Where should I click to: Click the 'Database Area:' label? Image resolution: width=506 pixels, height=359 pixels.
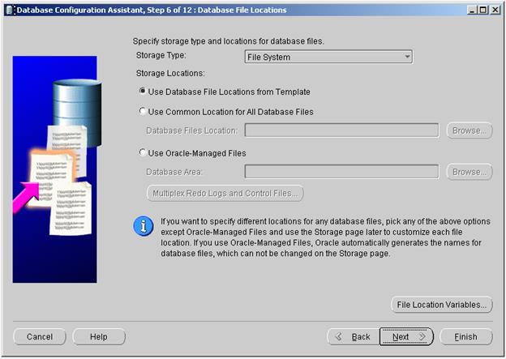174,172
